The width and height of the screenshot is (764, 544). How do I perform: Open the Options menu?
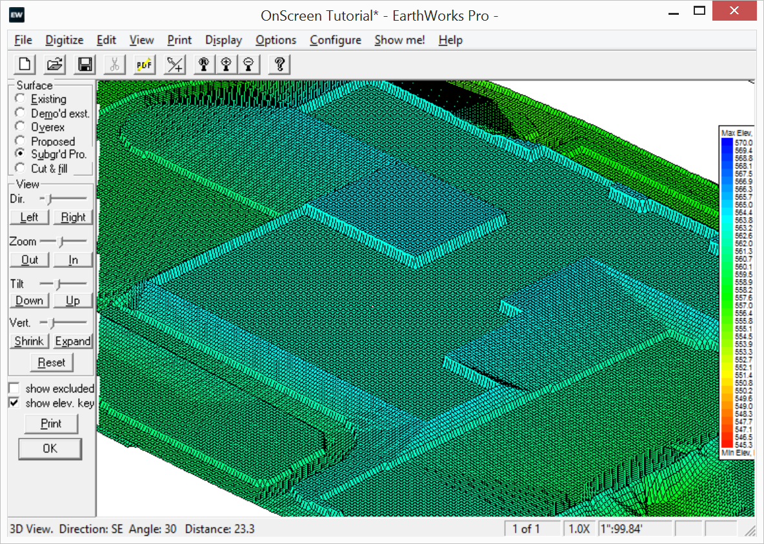(x=276, y=40)
